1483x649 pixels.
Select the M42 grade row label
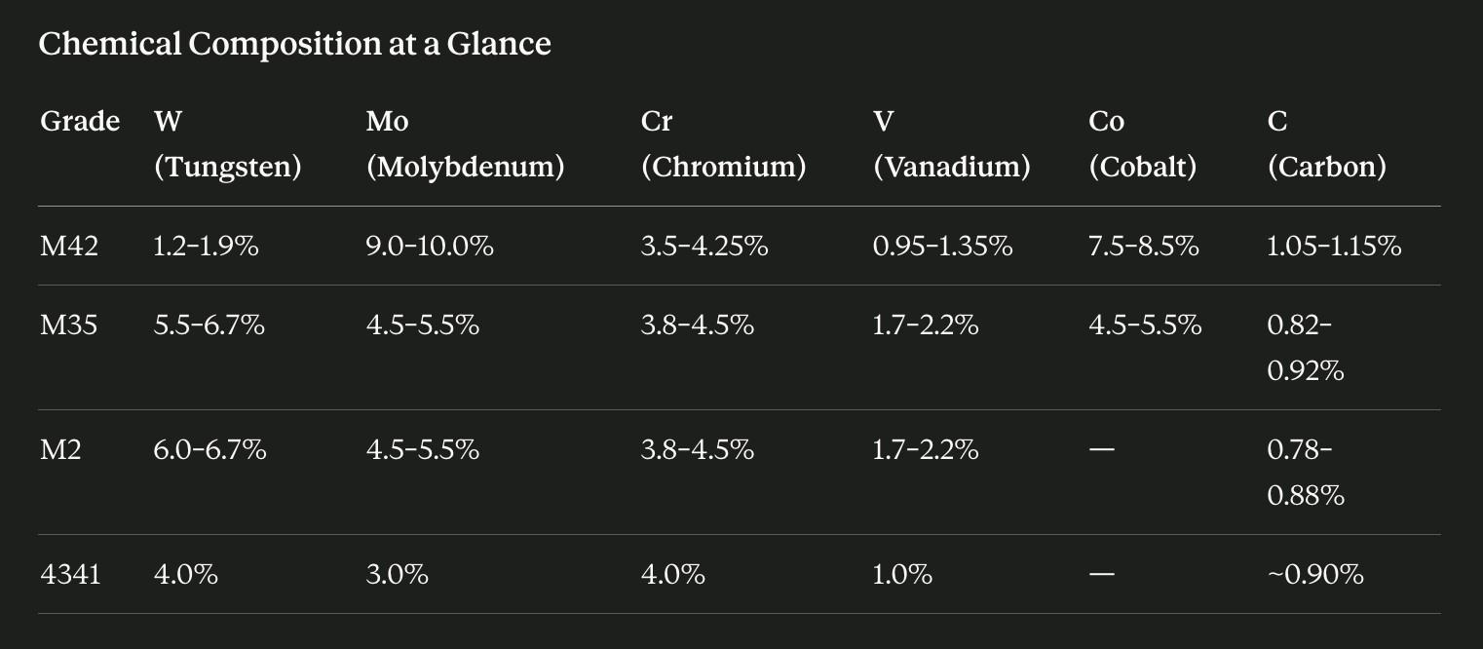69,247
